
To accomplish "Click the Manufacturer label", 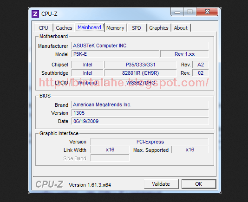I will pyautogui.click(x=53, y=46).
